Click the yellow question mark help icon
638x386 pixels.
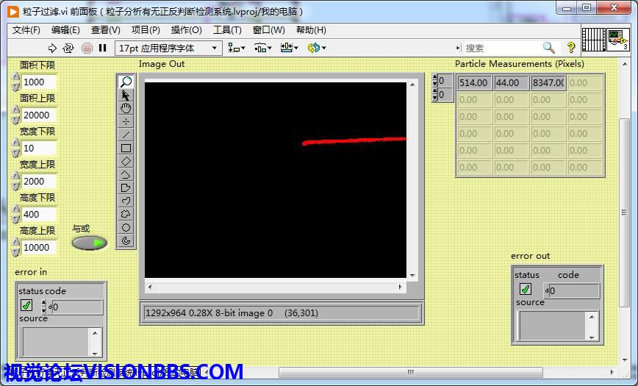pyautogui.click(x=572, y=48)
